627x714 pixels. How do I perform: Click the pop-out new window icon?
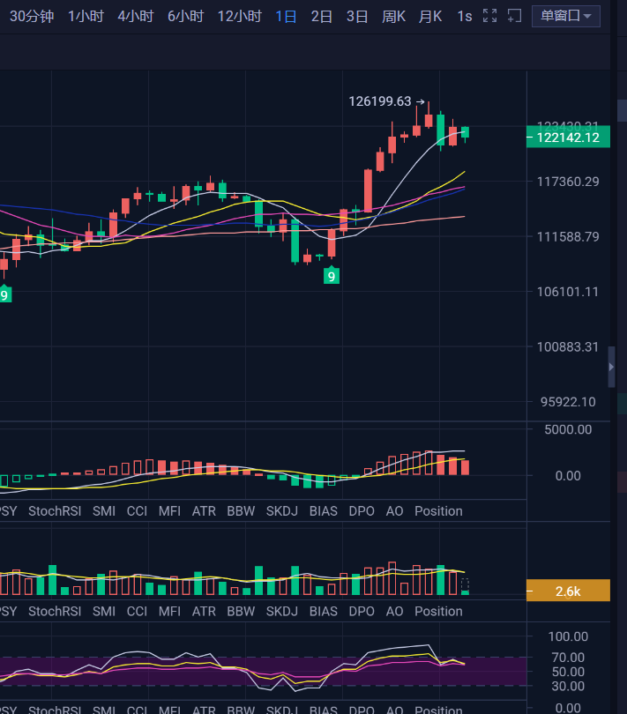[x=515, y=16]
